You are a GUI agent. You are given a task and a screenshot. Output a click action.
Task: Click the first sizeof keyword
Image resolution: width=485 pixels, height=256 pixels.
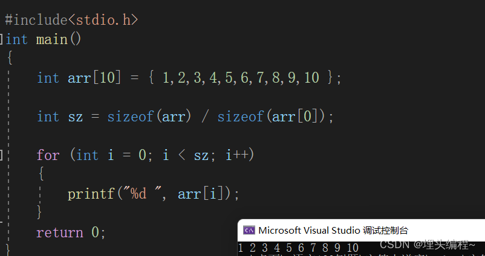point(130,117)
